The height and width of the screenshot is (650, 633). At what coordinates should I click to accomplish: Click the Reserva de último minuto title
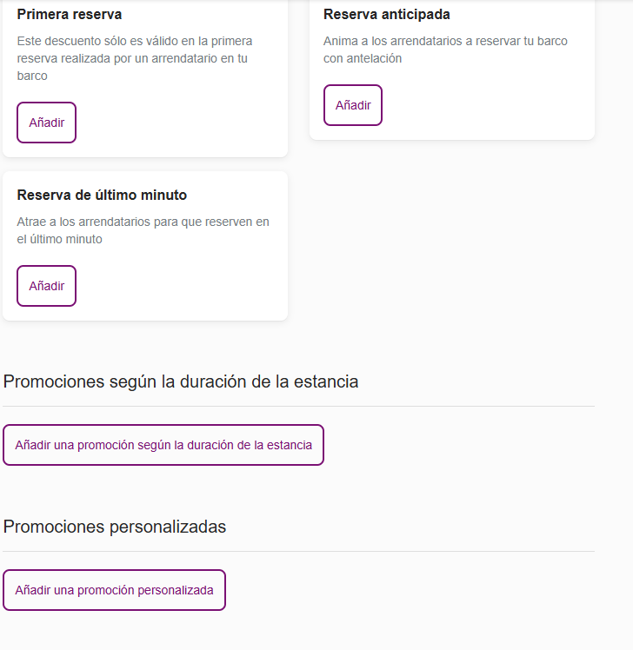point(102,196)
